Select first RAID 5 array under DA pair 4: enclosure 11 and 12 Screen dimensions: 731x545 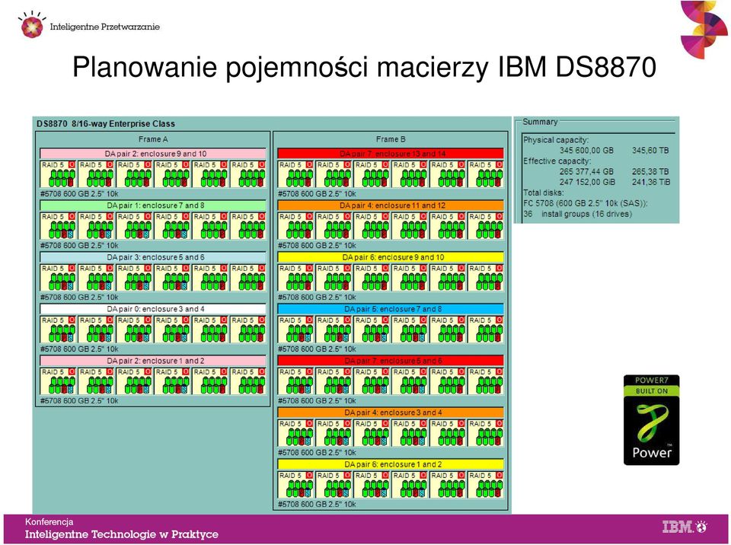pos(295,225)
